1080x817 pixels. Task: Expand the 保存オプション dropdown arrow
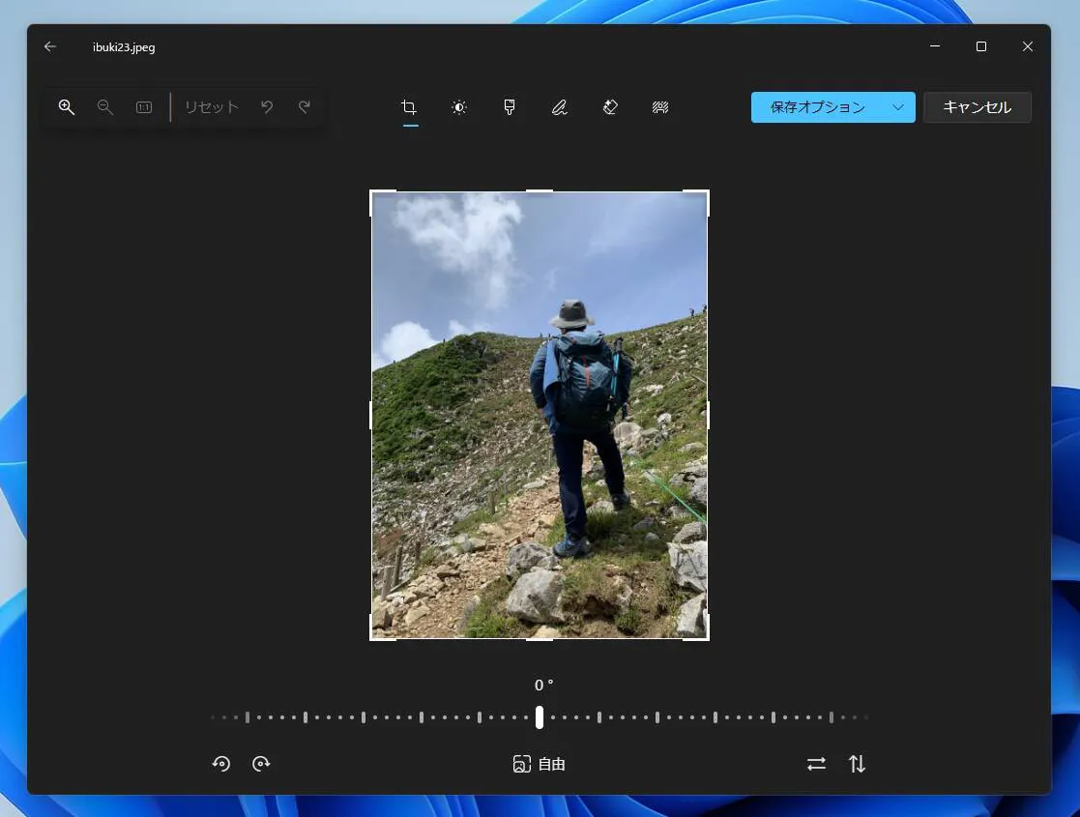[x=898, y=106]
